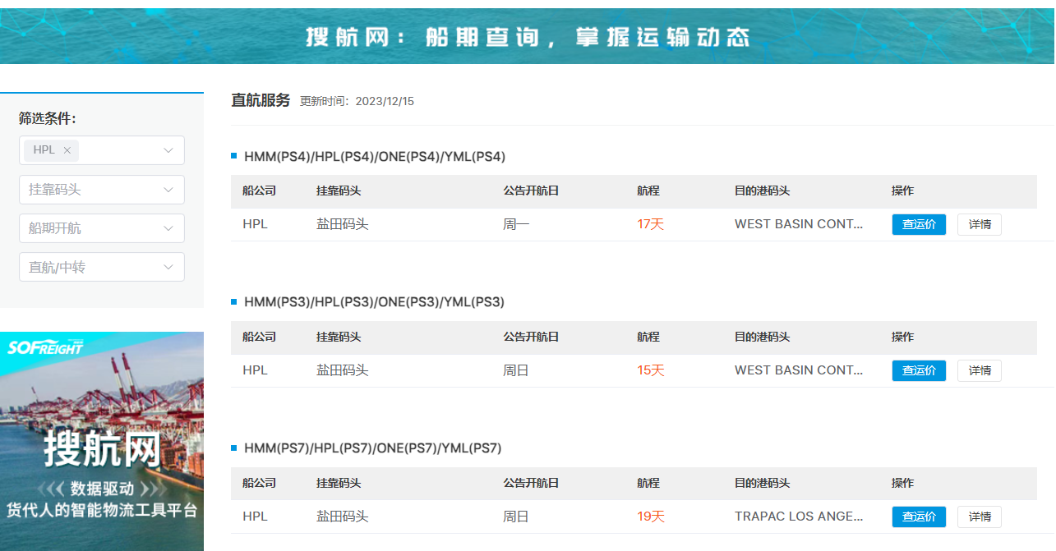The image size is (1056, 551).
Task: Click 周一 departure day in PS4 row
Action: [x=516, y=224]
